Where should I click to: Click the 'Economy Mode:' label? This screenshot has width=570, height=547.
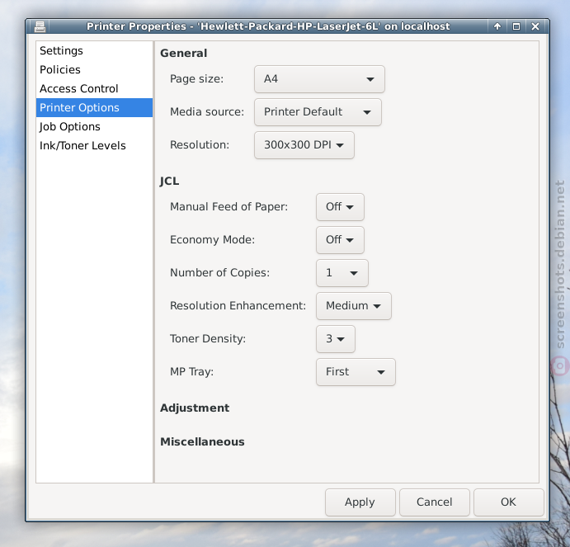click(x=212, y=240)
